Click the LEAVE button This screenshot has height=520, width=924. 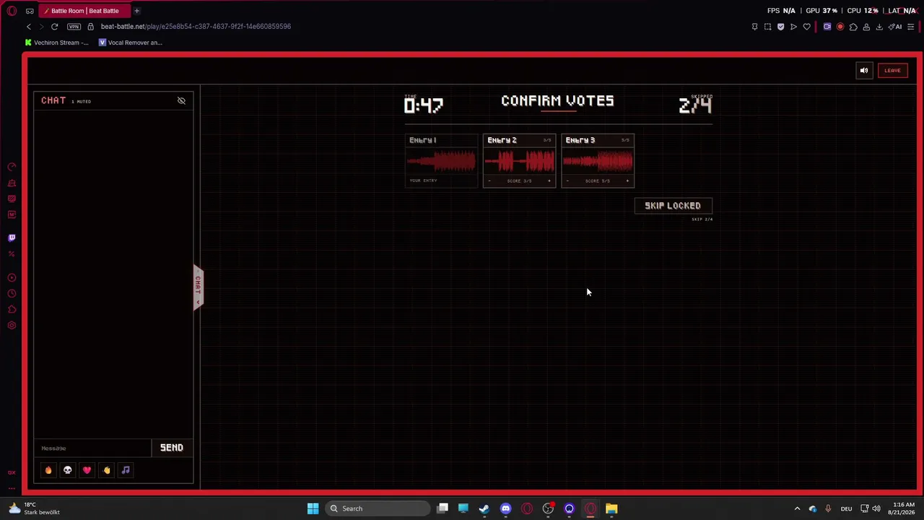[892, 70]
